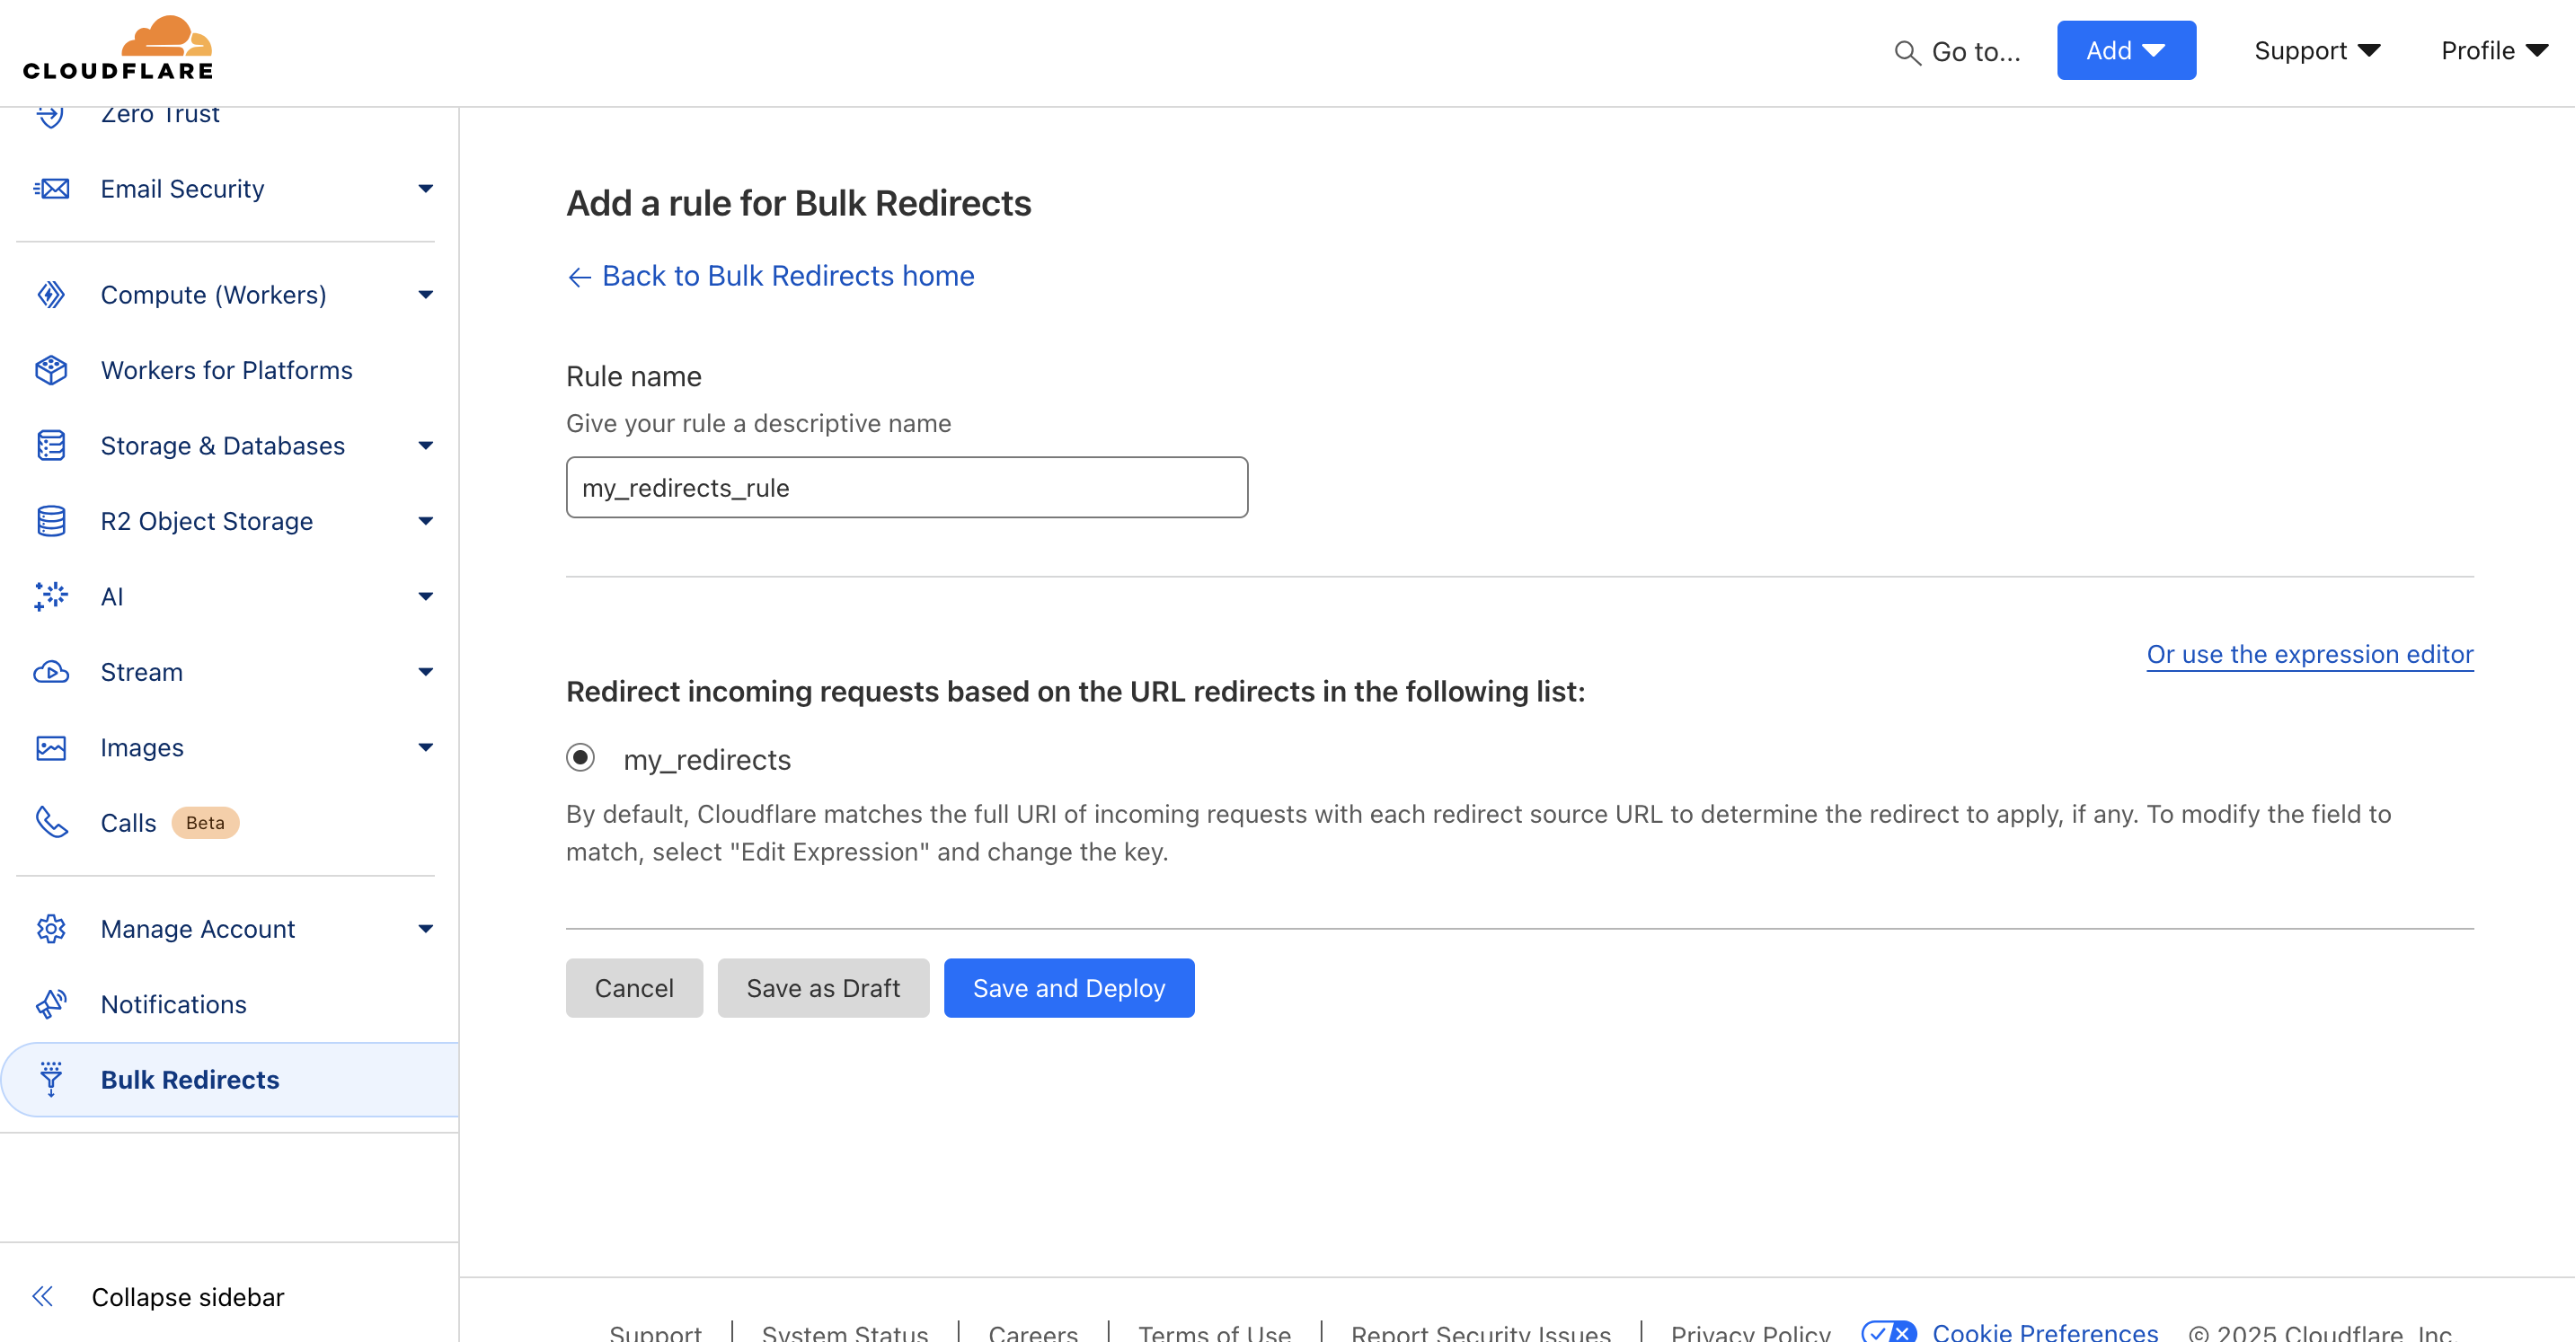2575x1342 pixels.
Task: Click the Storage & Databases sidebar icon
Action: point(53,445)
